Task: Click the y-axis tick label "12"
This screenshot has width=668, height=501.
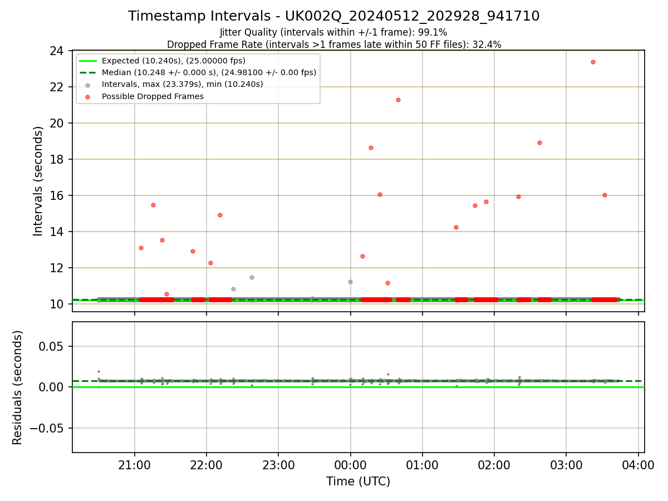Action: (57, 268)
